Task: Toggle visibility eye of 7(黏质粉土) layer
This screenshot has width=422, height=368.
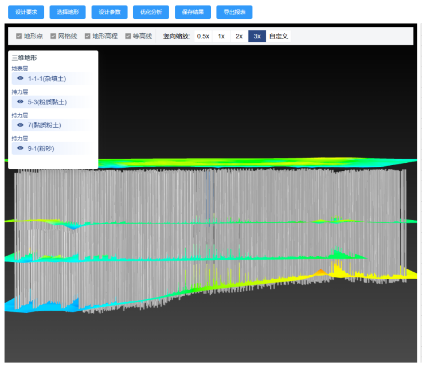Action: click(x=21, y=125)
